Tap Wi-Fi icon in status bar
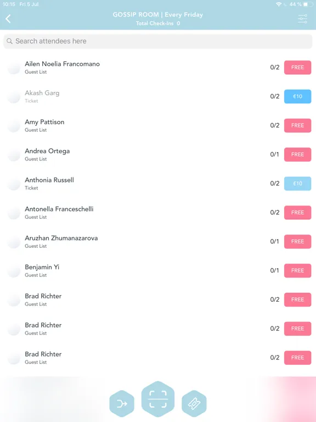316x422 pixels. [279, 4]
